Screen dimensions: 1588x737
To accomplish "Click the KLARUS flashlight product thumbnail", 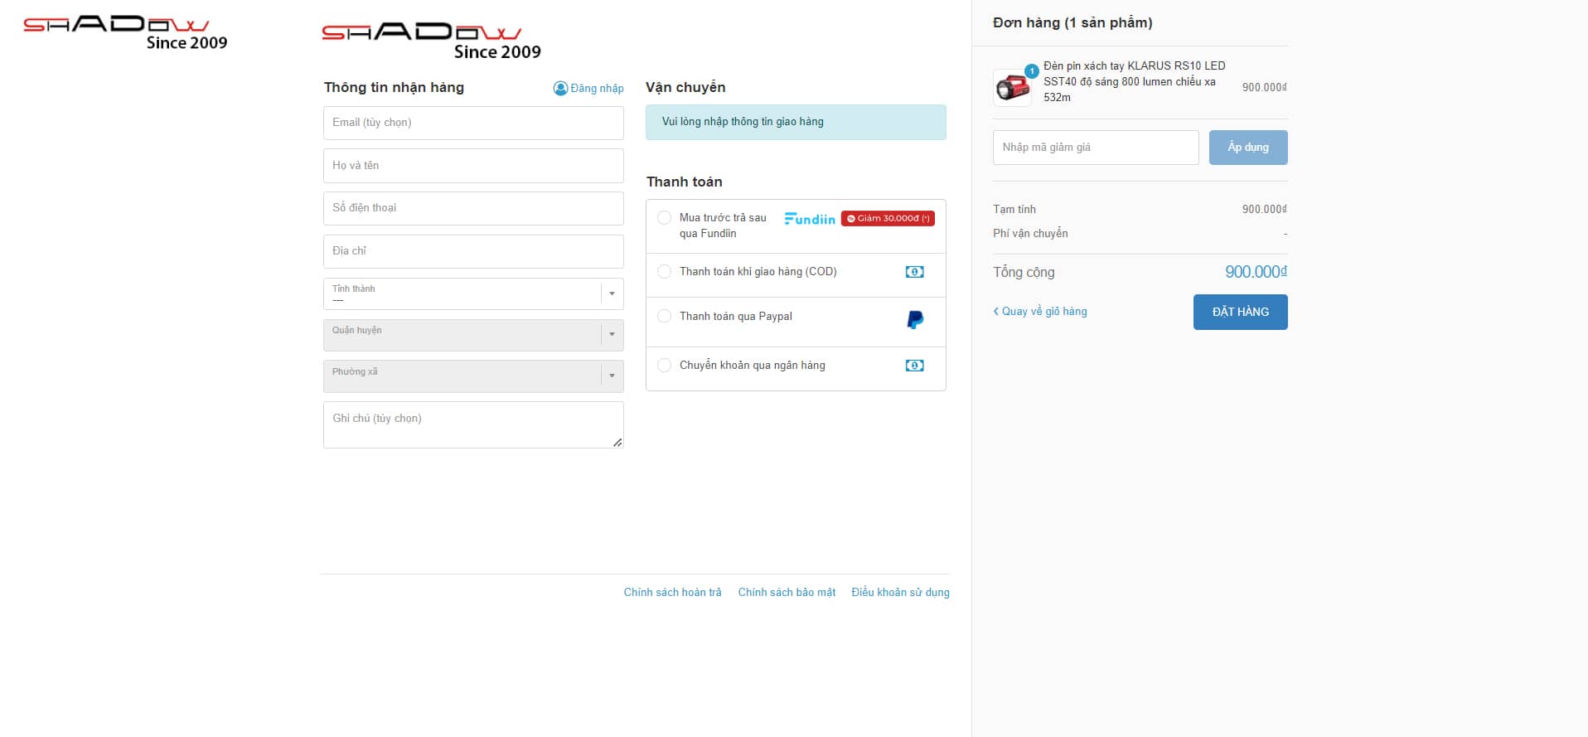I will pyautogui.click(x=1012, y=87).
